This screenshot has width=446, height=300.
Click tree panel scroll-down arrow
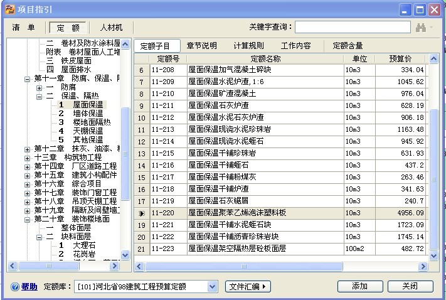click(x=125, y=255)
